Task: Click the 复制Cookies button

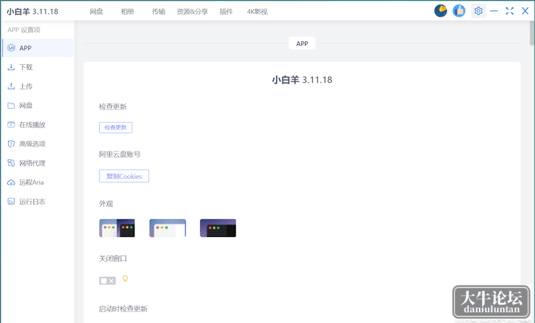Action: point(124,176)
